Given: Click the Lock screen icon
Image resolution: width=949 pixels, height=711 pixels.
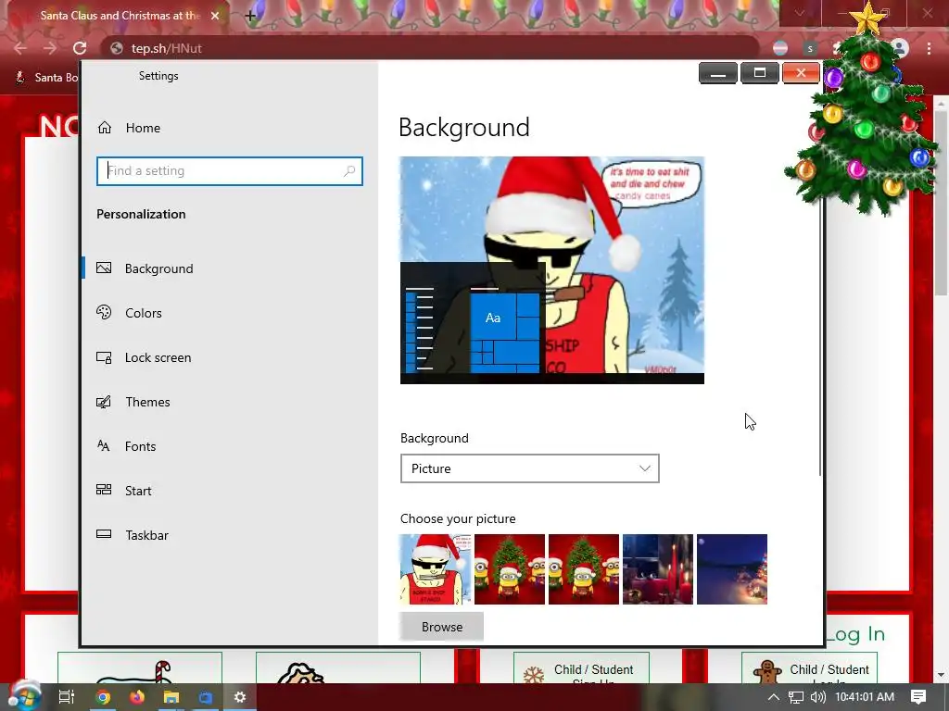Looking at the screenshot, I should [x=104, y=357].
